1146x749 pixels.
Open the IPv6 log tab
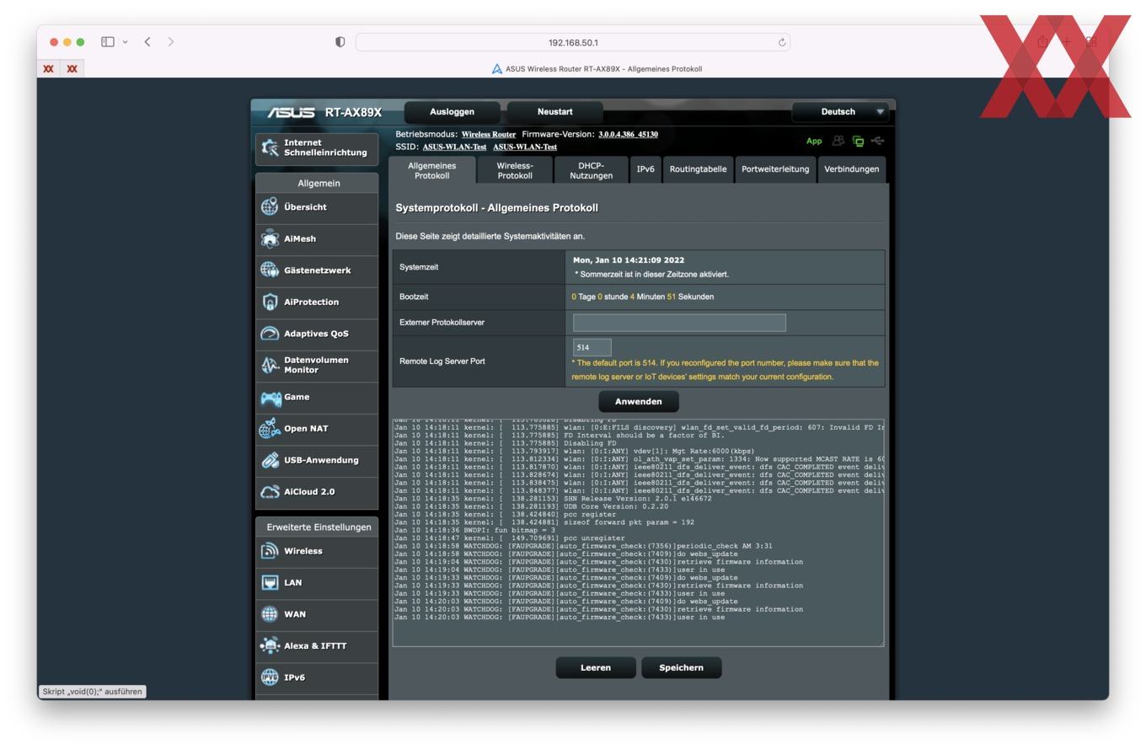coord(645,169)
